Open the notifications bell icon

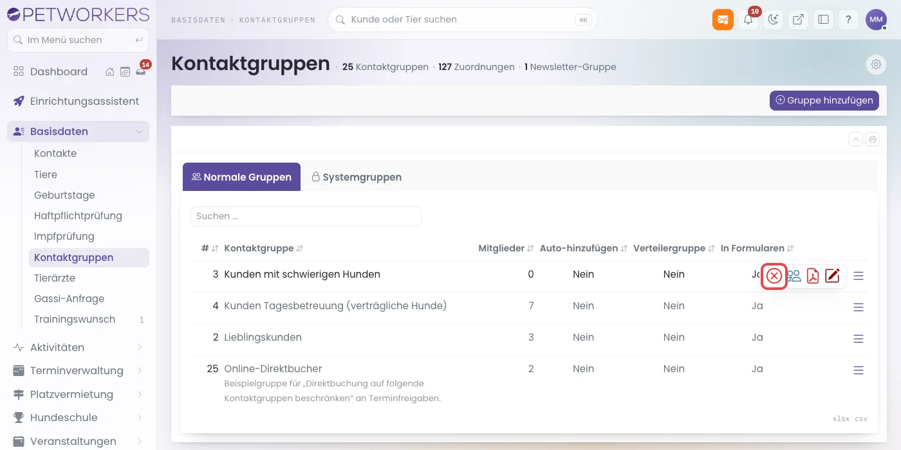pyautogui.click(x=748, y=19)
